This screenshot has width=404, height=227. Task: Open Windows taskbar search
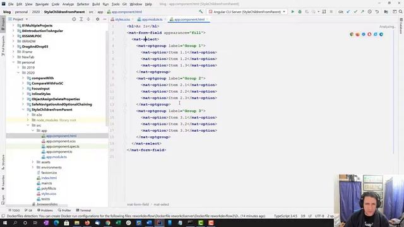point(15,223)
